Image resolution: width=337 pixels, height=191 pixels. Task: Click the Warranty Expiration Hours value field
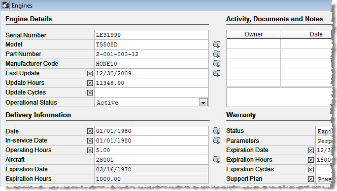tap(324, 160)
